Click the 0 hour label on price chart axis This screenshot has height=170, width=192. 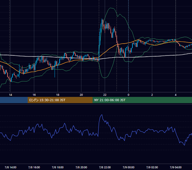128,95
